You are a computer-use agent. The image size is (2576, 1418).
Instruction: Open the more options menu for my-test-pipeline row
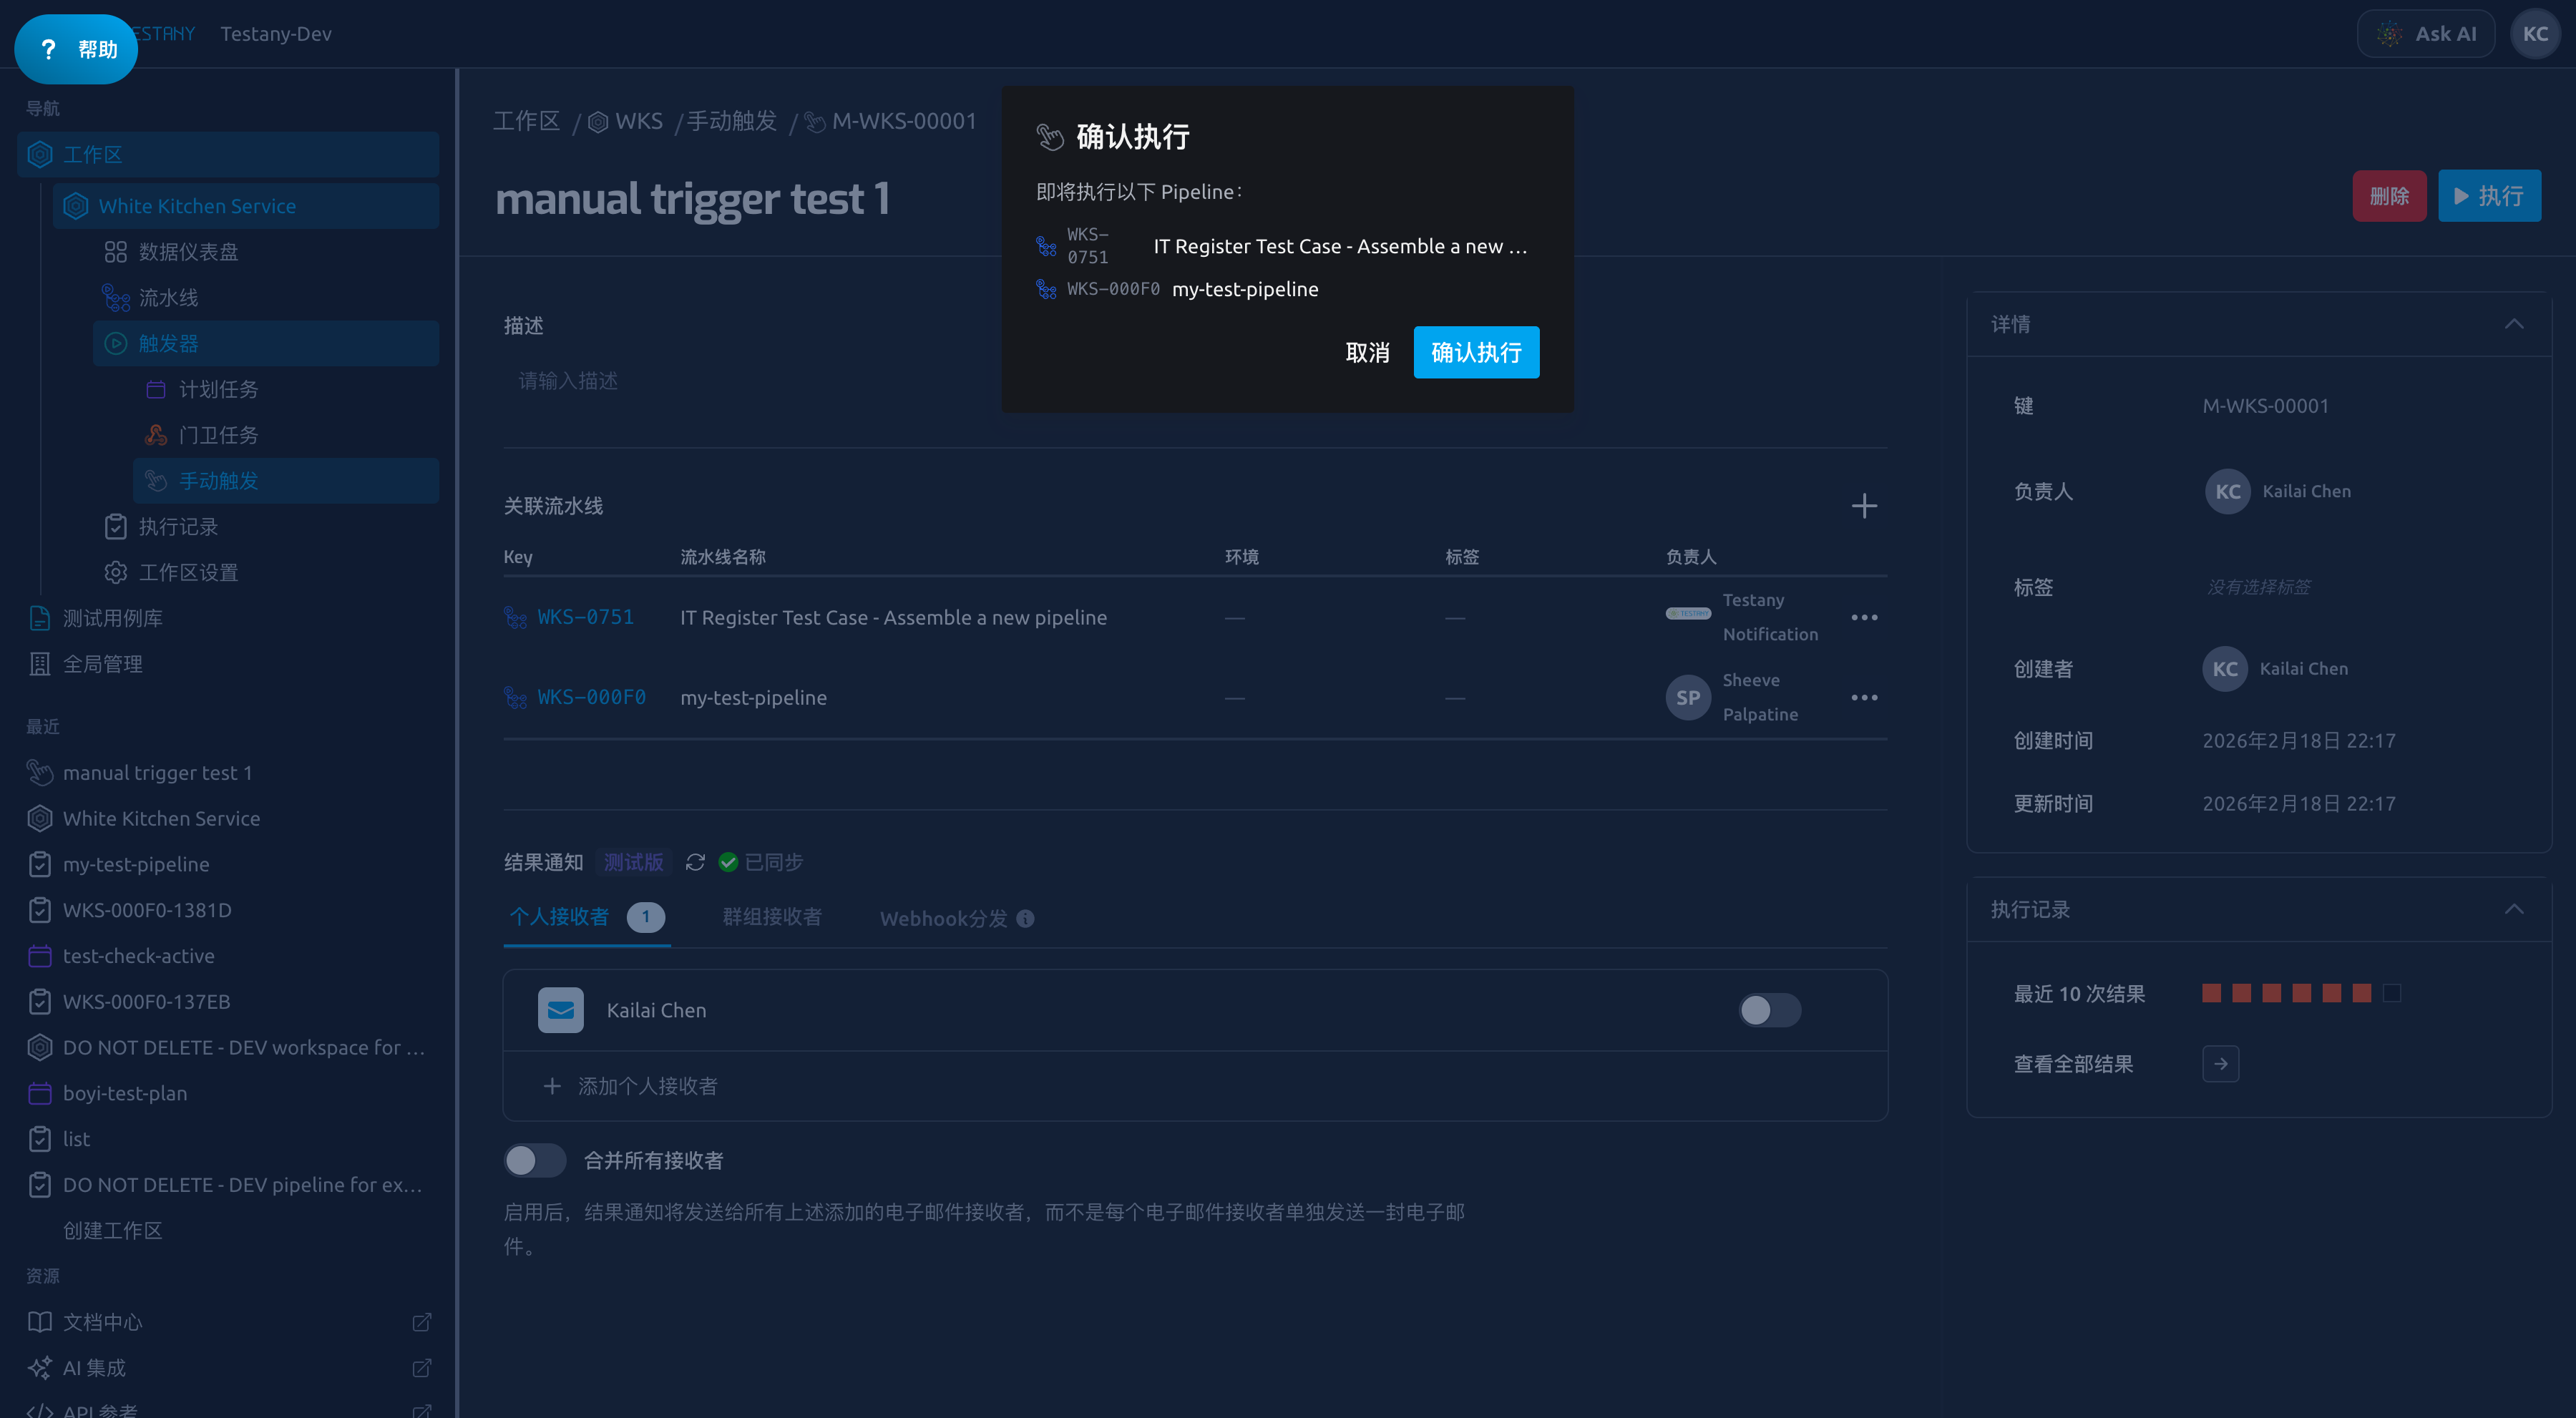[1864, 697]
